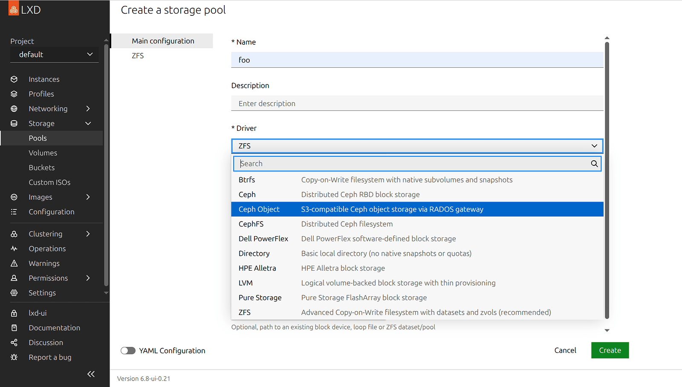Click the Instances cube icon
This screenshot has height=387, width=682.
pos(14,79)
